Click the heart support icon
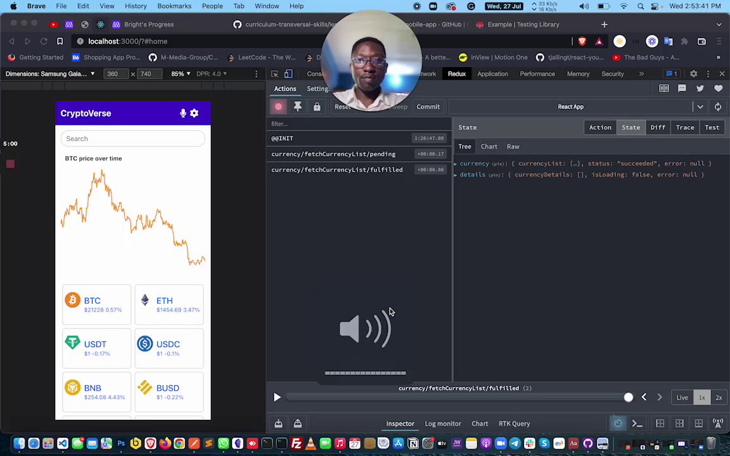This screenshot has height=456, width=730. [719, 89]
